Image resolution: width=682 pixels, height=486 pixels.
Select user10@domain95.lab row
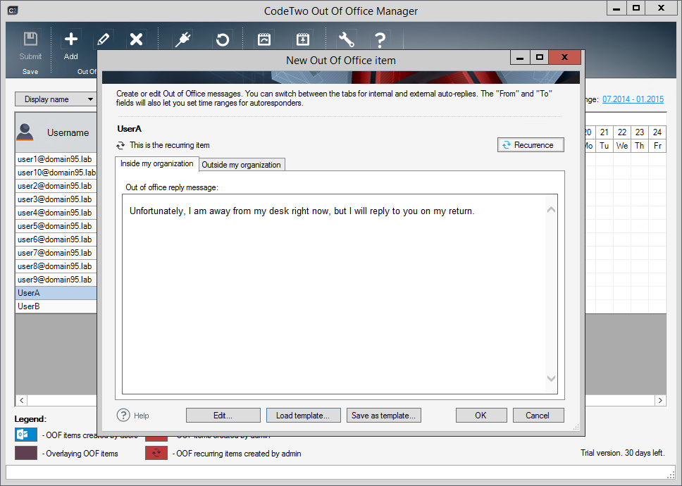(56, 172)
